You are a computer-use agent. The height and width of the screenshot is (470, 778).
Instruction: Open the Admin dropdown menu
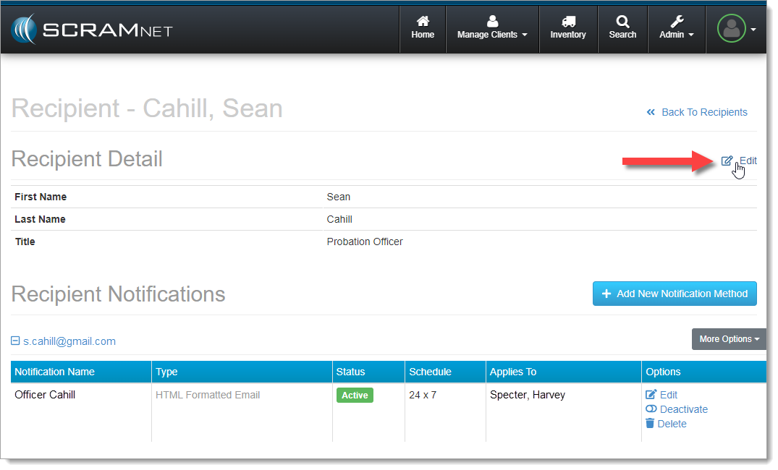[x=677, y=29]
